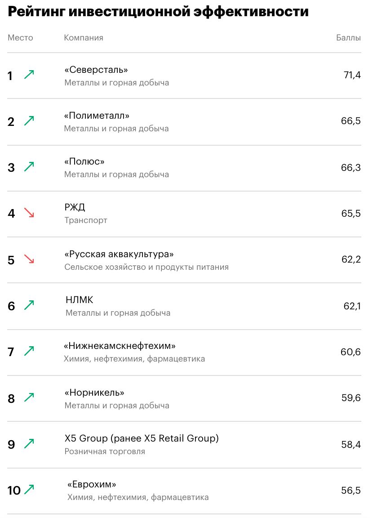Select the «Нижнекамскнефтехим» company name
The image size is (373, 518).
tap(120, 346)
